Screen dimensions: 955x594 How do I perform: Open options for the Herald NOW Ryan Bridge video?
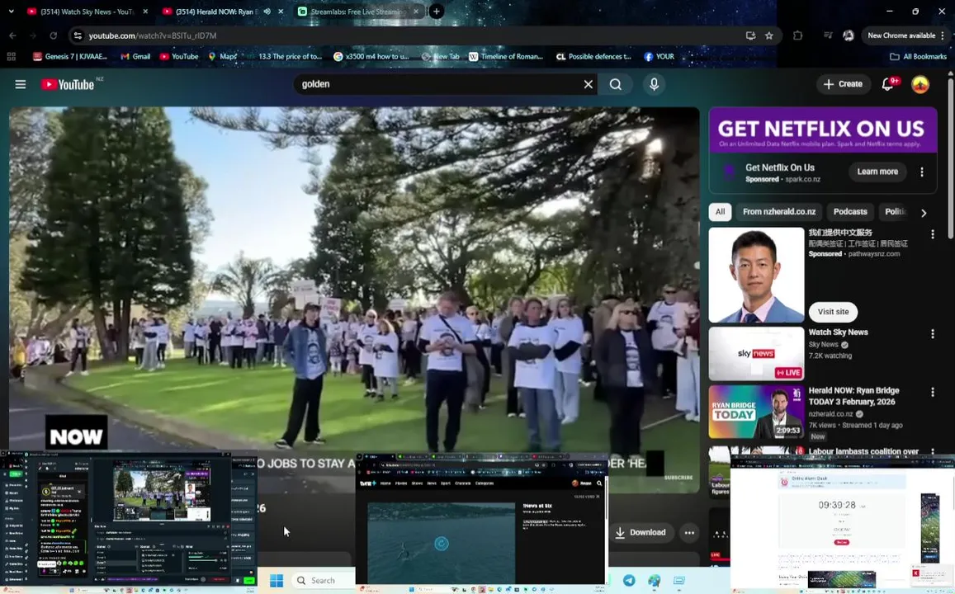click(932, 393)
